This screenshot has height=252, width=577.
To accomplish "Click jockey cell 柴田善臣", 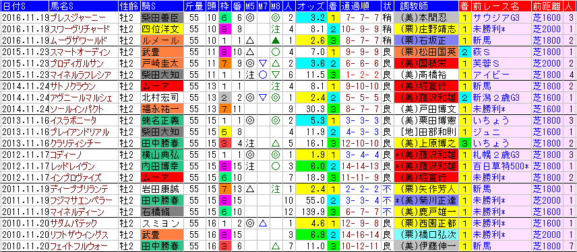I will (x=162, y=17).
